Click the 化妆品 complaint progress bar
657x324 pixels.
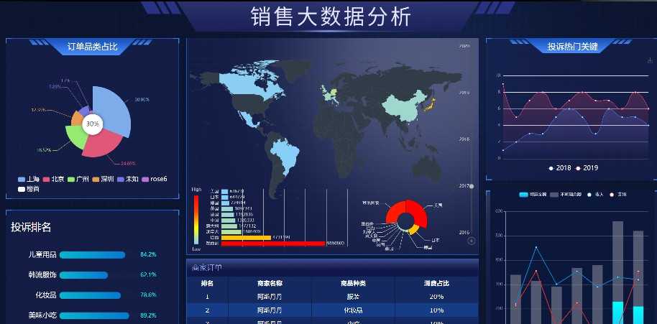90,295
